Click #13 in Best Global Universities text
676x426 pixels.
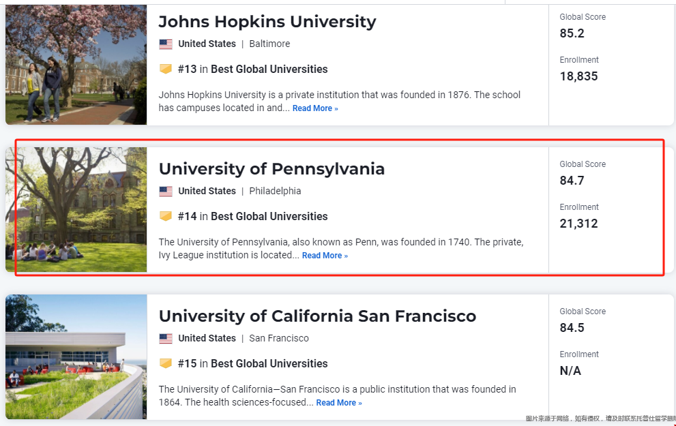pyautogui.click(x=252, y=70)
